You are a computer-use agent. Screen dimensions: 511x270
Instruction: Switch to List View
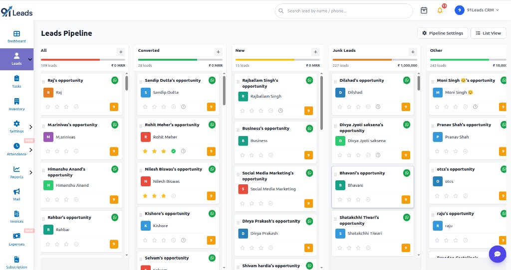(488, 33)
